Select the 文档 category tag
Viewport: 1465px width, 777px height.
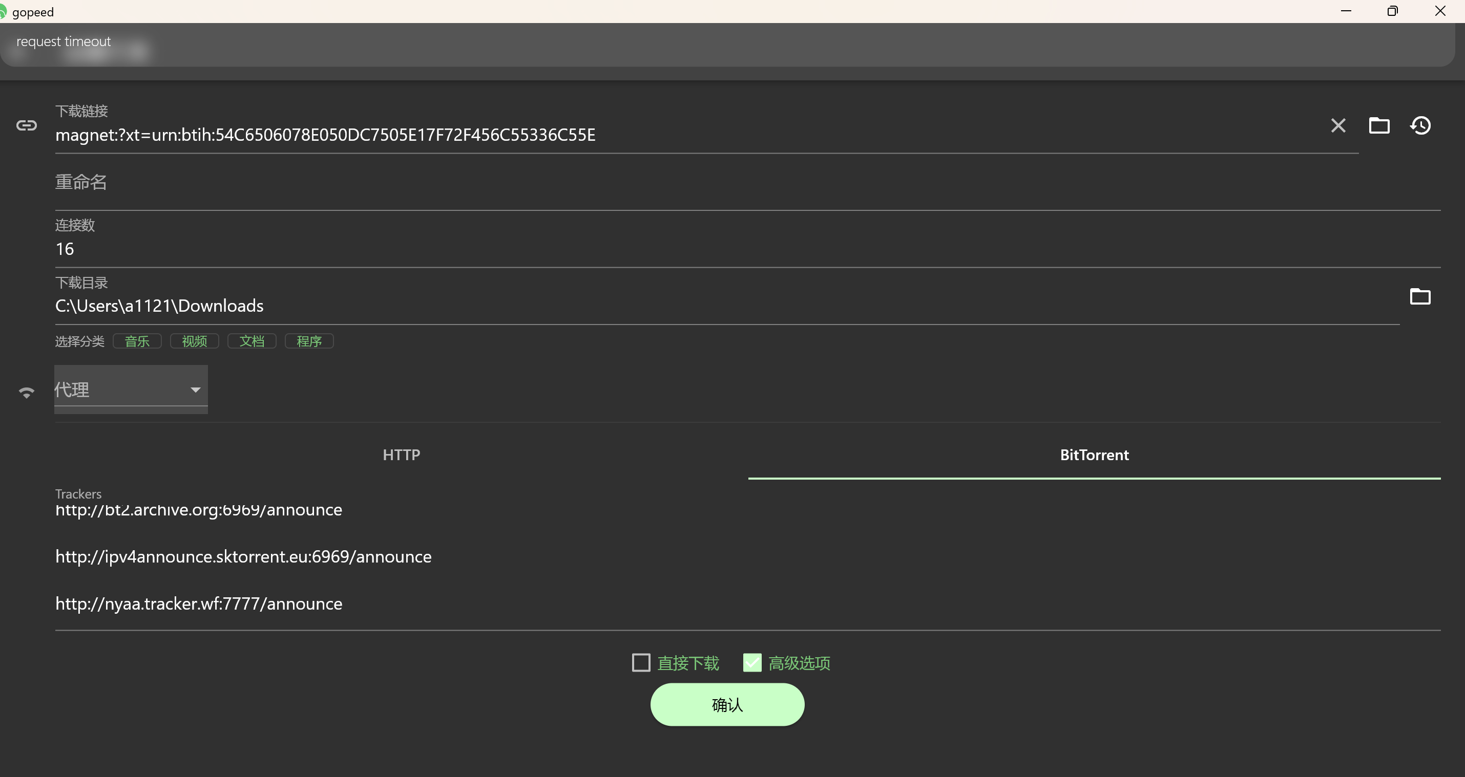pos(252,341)
